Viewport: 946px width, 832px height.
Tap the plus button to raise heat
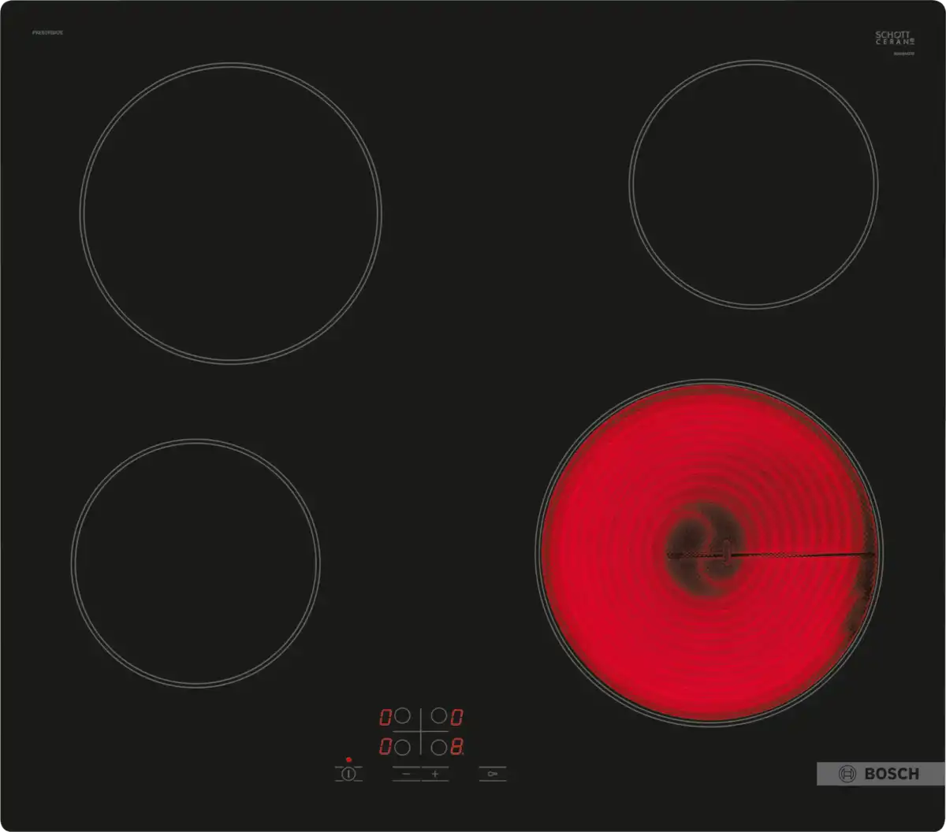[434, 774]
